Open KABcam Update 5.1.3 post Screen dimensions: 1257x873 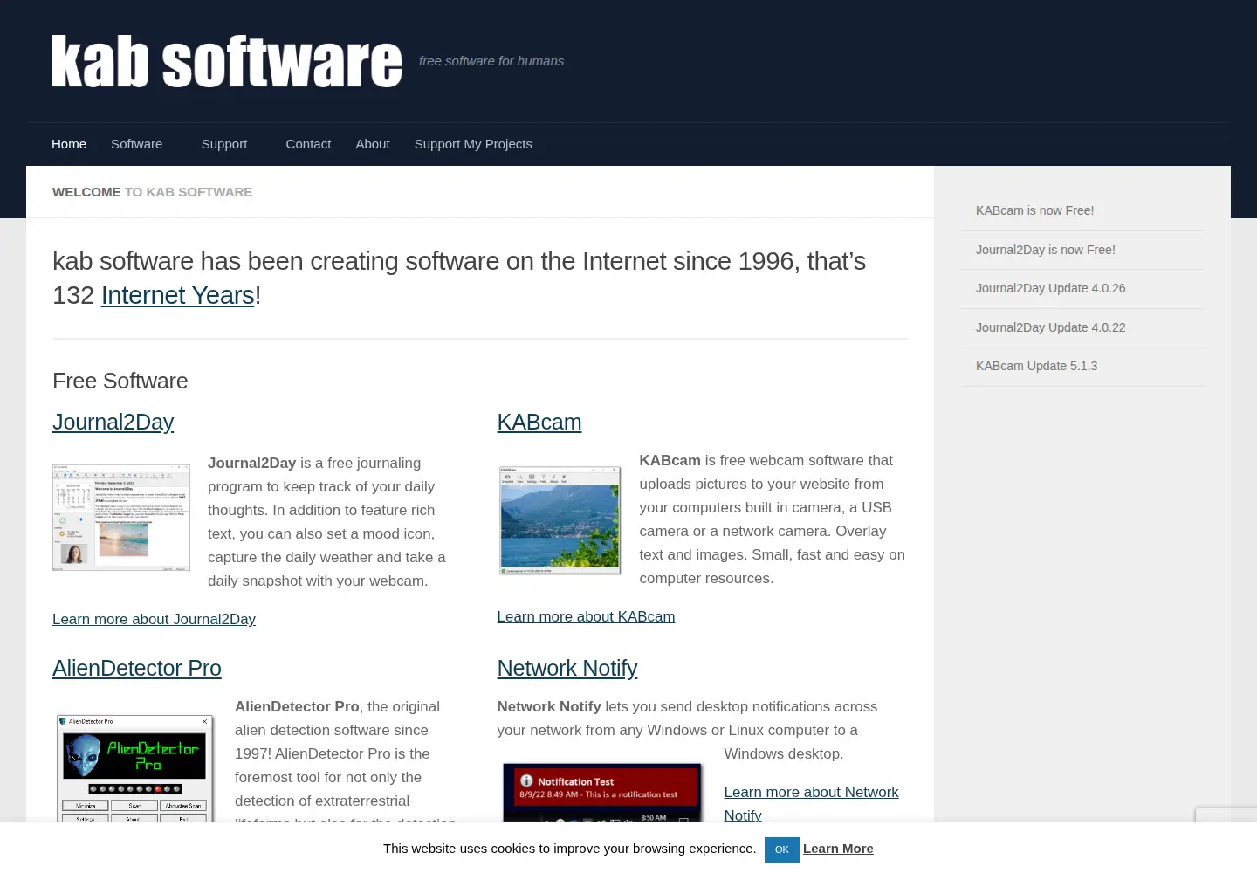click(1036, 366)
